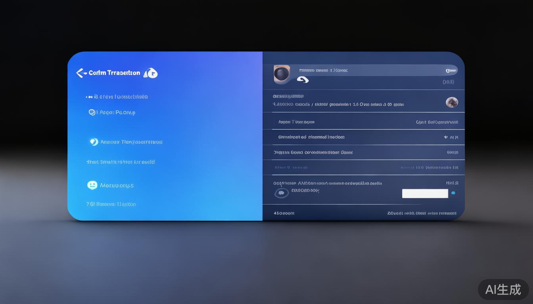The image size is (533, 304).
Task: Click the brain icon beside the input field
Action: [x=282, y=193]
